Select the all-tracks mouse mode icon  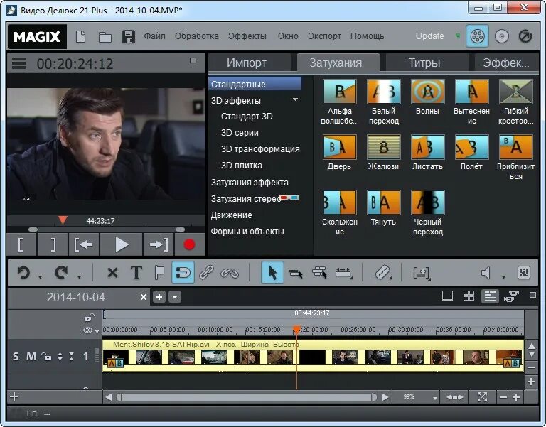tap(319, 273)
